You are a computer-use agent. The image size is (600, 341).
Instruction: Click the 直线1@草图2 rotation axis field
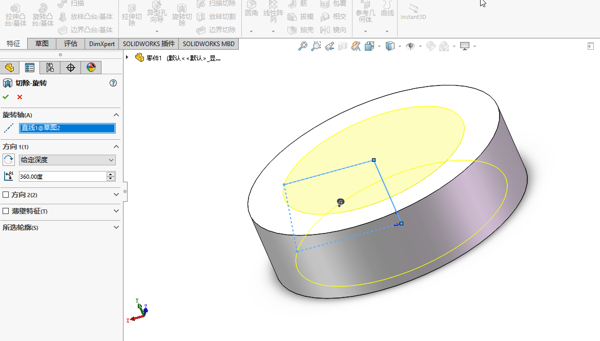[67, 128]
